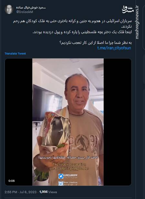Click Translate Tweet
This screenshot has height=199, width=145.
click(x=15, y=54)
